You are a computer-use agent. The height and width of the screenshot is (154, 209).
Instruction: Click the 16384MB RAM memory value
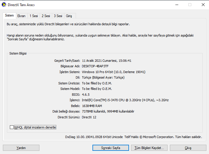tap(92, 106)
